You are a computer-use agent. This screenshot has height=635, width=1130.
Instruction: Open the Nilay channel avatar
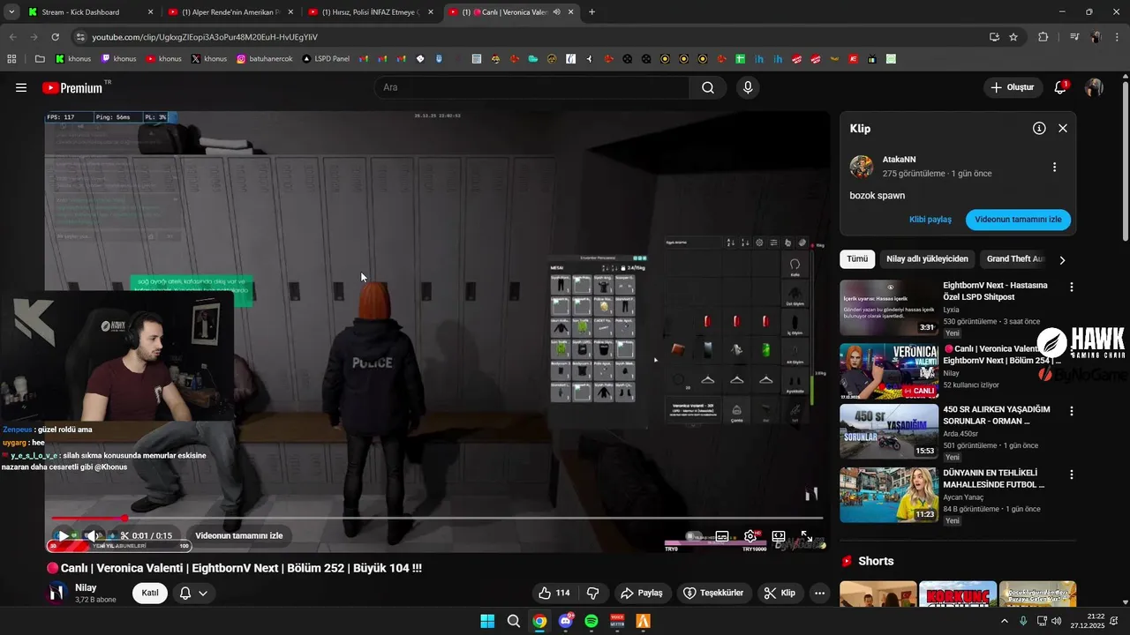(x=57, y=593)
